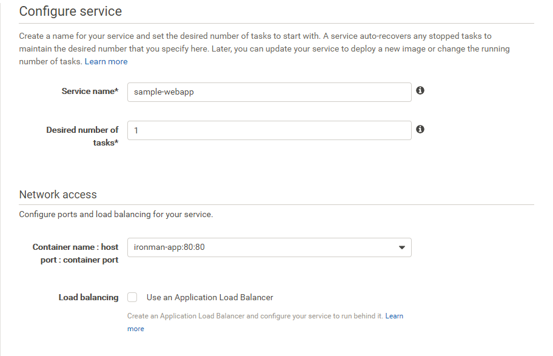Open Learn more link in Configure service description
Image resolution: width=553 pixels, height=356 pixels.
click(x=106, y=61)
